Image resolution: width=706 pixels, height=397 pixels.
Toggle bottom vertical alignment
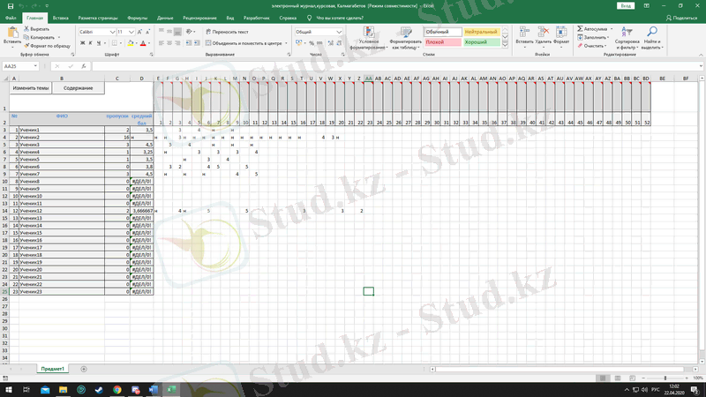pos(177,32)
